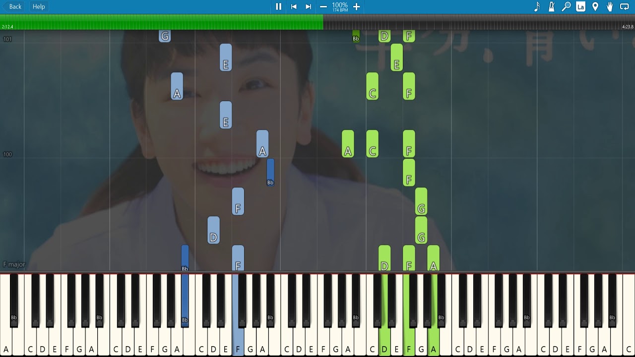This screenshot has width=635, height=357.
Task: Click the small dark green Bb note
Action: tap(356, 36)
